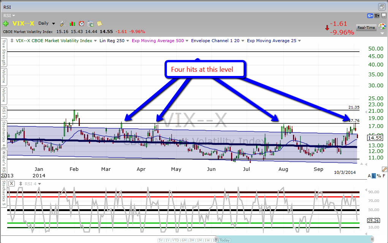Set time span to 1M

(x=200, y=240)
